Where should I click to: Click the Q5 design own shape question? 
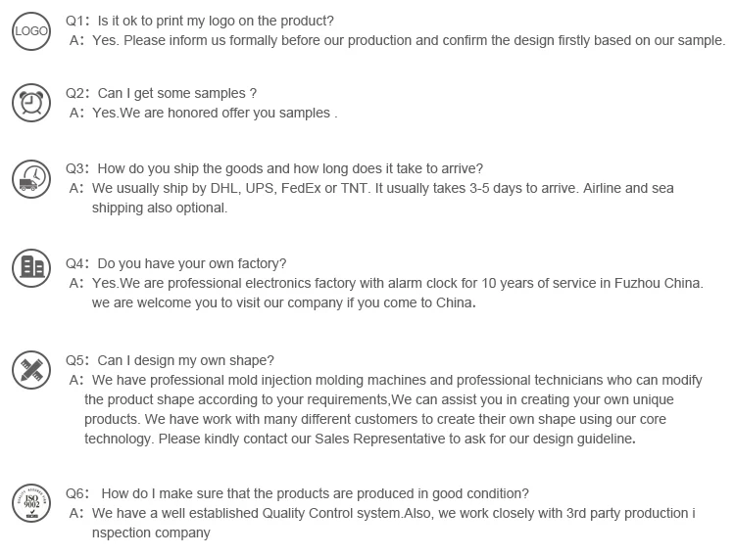coord(171,360)
